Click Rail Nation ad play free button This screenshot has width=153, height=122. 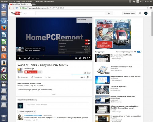(105, 45)
